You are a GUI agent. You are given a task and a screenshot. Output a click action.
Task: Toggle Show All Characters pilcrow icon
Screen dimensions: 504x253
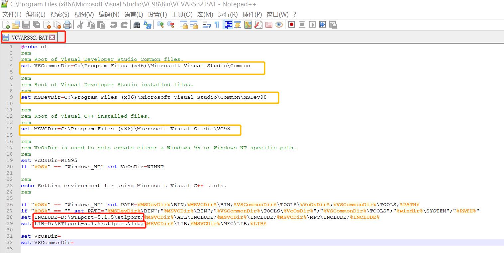click(x=217, y=25)
